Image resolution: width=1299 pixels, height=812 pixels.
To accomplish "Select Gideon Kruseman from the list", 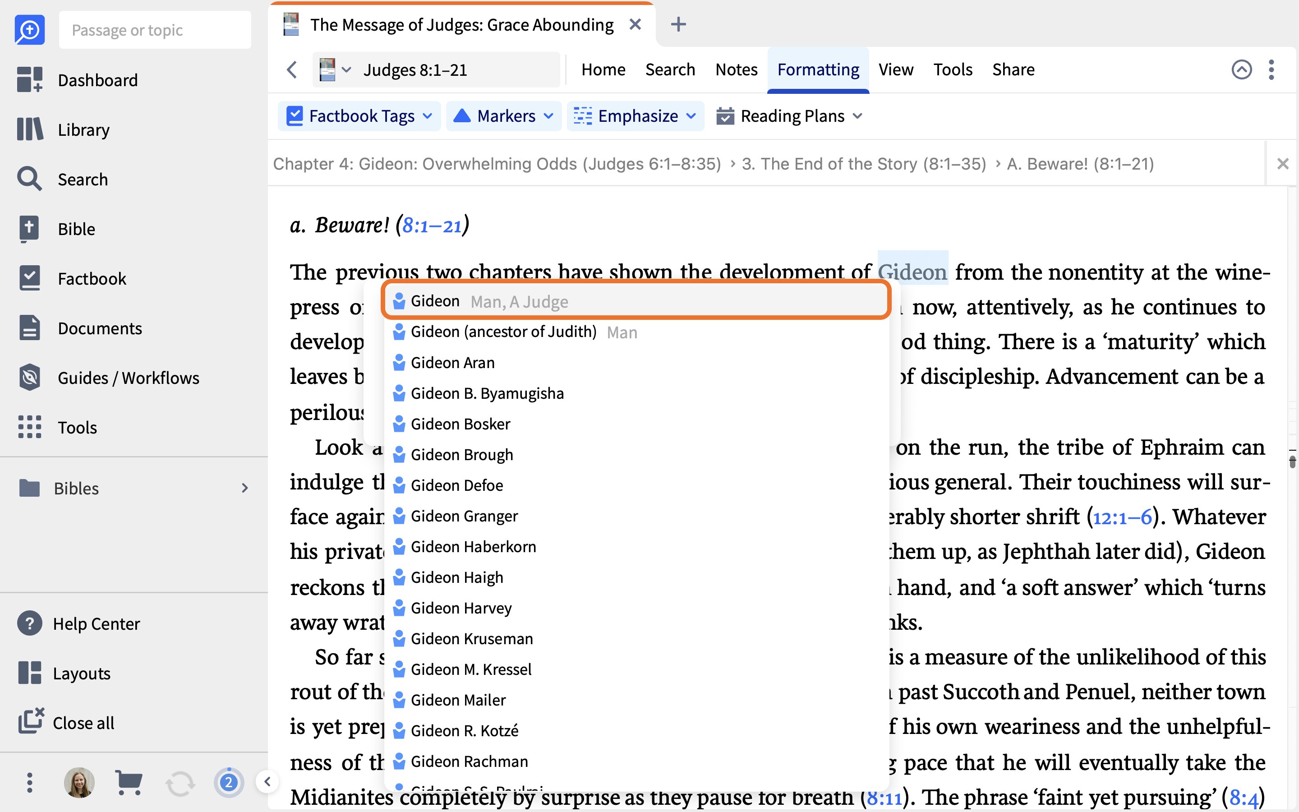I will pyautogui.click(x=636, y=638).
